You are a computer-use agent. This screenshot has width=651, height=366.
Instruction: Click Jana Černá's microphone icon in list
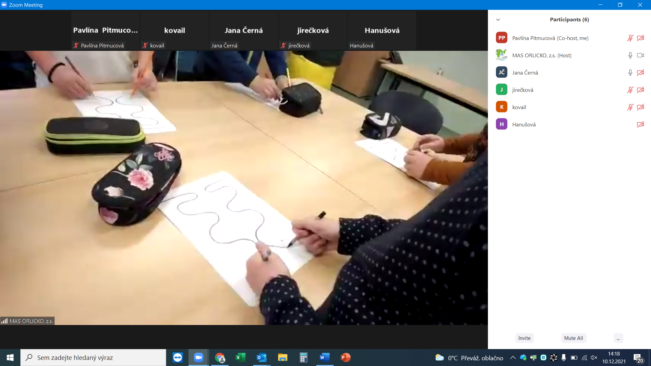(630, 73)
